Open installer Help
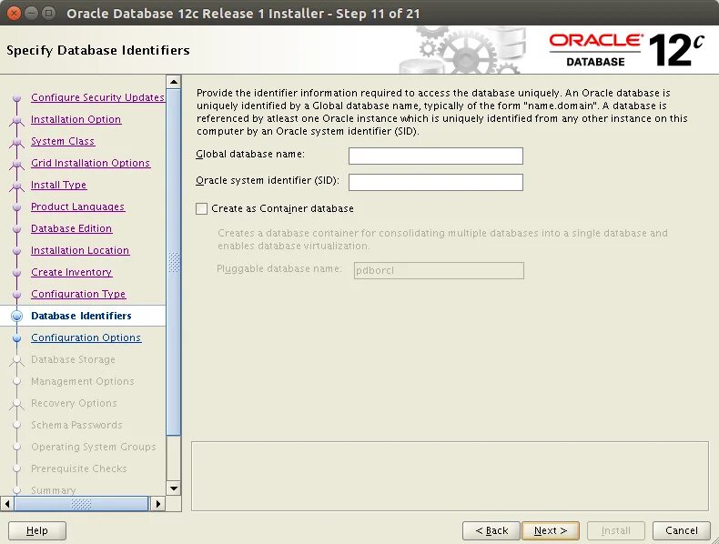The width and height of the screenshot is (719, 544). 37,530
